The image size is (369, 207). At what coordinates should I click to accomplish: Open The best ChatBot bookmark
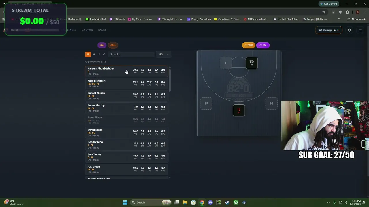point(287,19)
